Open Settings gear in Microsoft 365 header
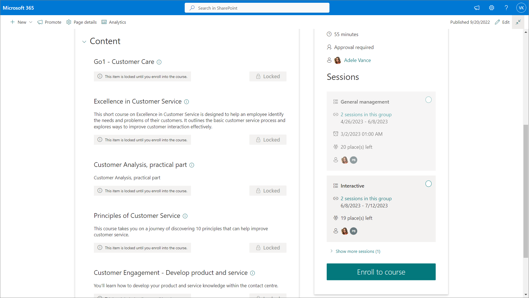 (x=492, y=8)
